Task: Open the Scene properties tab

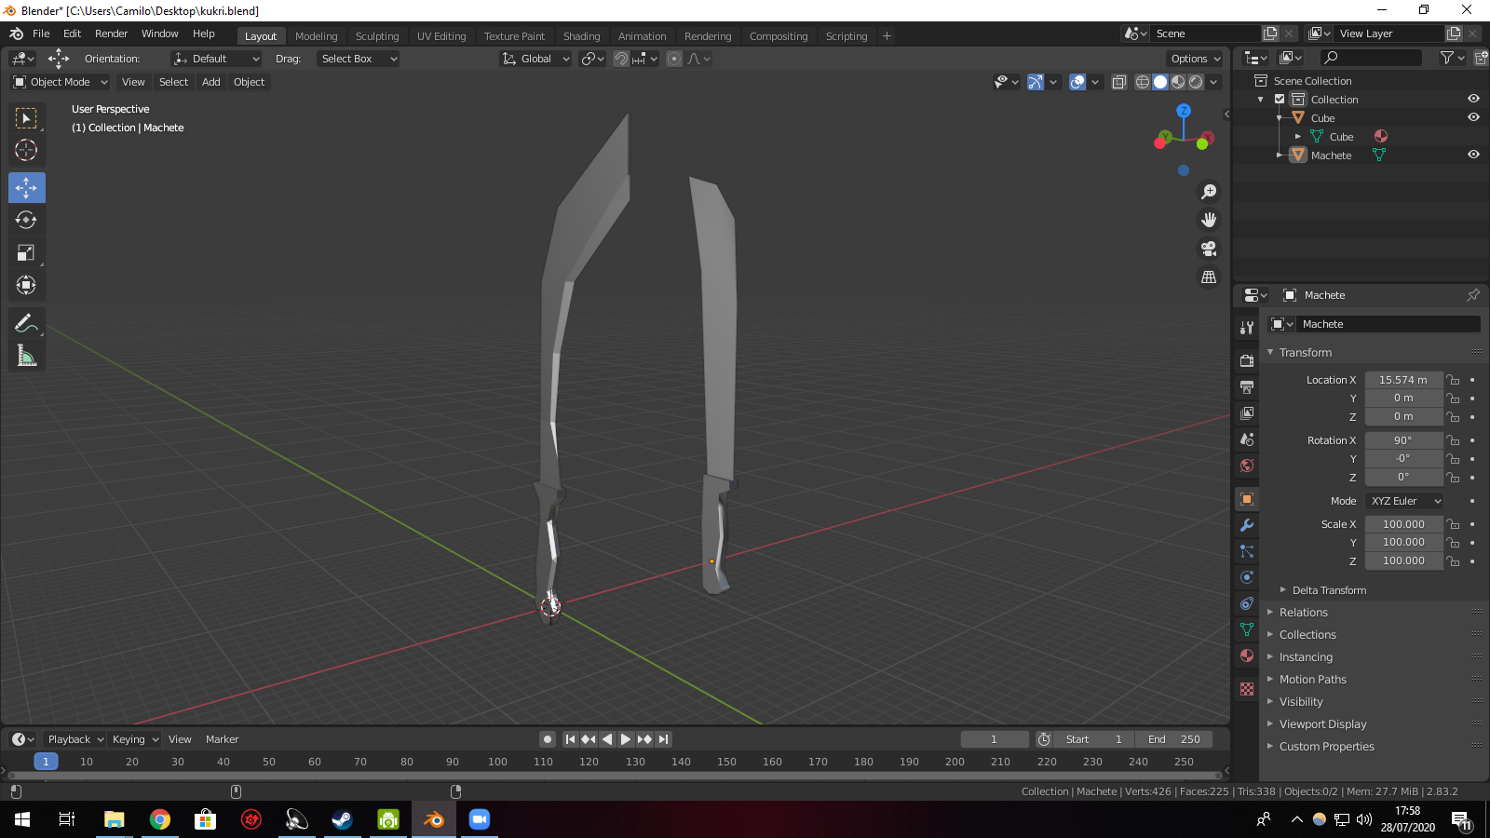Action: pyautogui.click(x=1247, y=439)
